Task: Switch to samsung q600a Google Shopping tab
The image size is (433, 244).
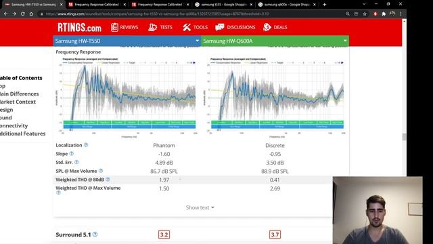Action: click(x=286, y=5)
